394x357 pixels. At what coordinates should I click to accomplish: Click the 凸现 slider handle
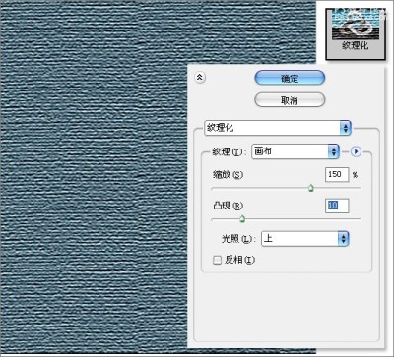(242, 218)
